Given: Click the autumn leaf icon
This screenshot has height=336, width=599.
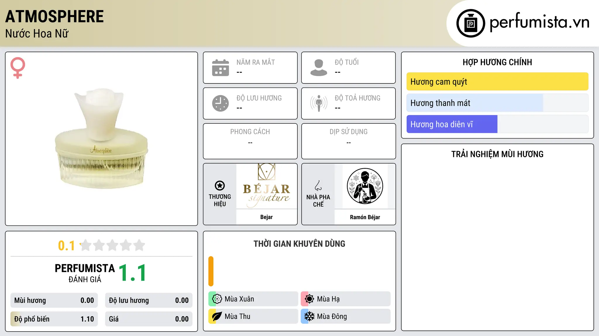Looking at the screenshot, I should [x=217, y=316].
